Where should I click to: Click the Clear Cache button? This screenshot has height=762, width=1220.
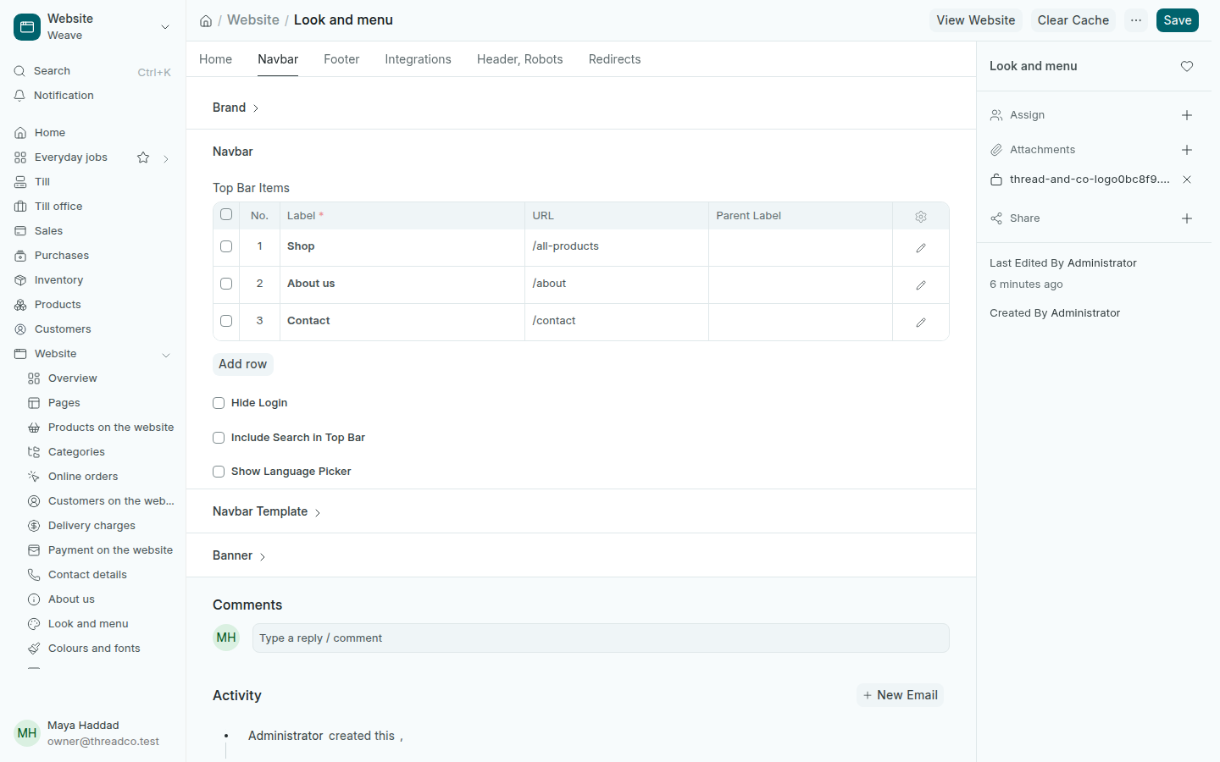pos(1073,20)
